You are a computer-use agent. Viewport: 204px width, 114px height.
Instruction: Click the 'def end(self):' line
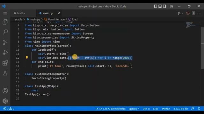point(43,62)
